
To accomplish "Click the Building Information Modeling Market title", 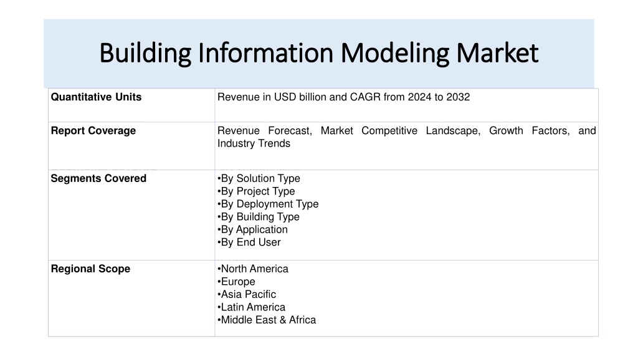I will tap(319, 54).
